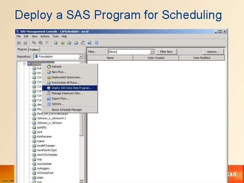Screen dimensions: 244x183
Task: Open the View menu
Action: coord(34,36)
